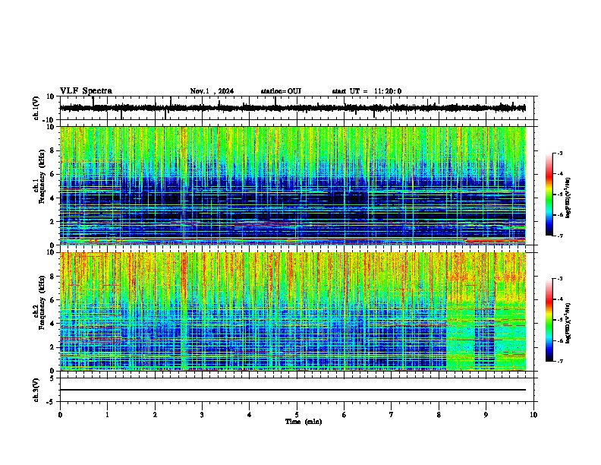Click the "VLF Spectra" plot title
The image size is (601, 465).
point(86,91)
